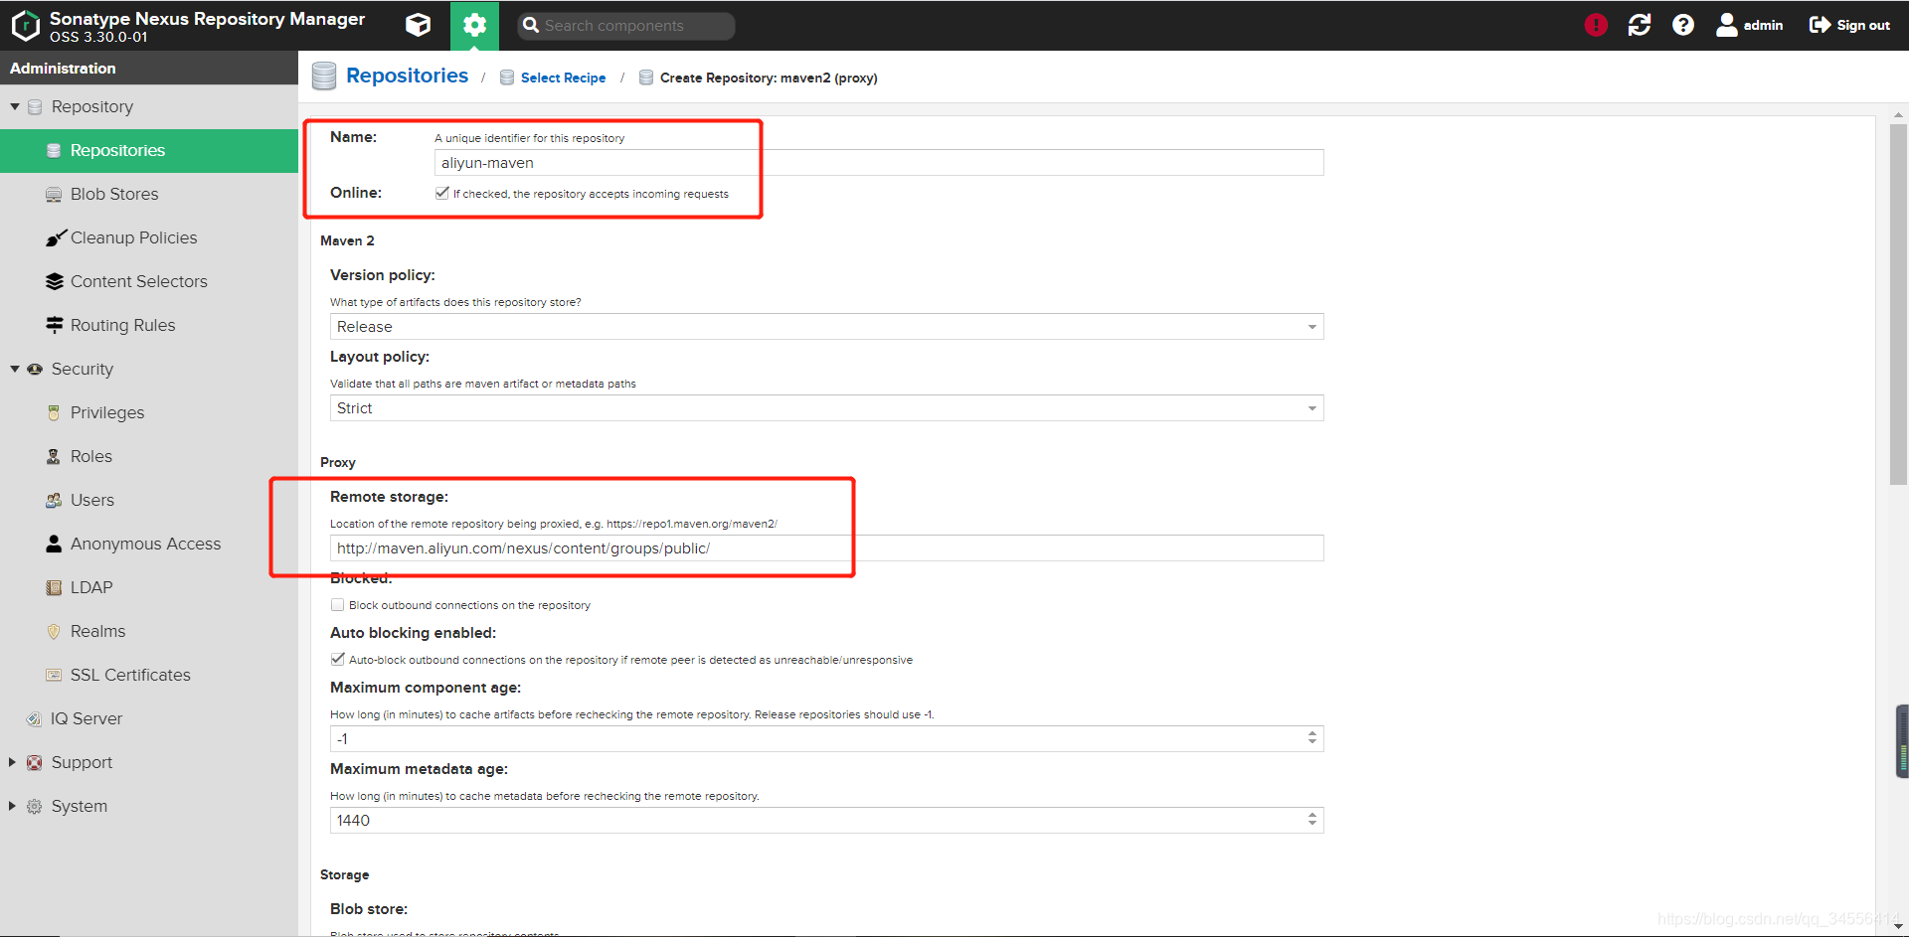Click the scrollbar down arrow

[x=1898, y=926]
